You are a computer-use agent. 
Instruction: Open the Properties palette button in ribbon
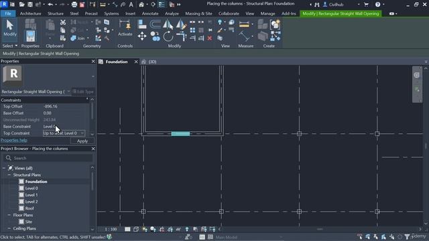(x=30, y=36)
